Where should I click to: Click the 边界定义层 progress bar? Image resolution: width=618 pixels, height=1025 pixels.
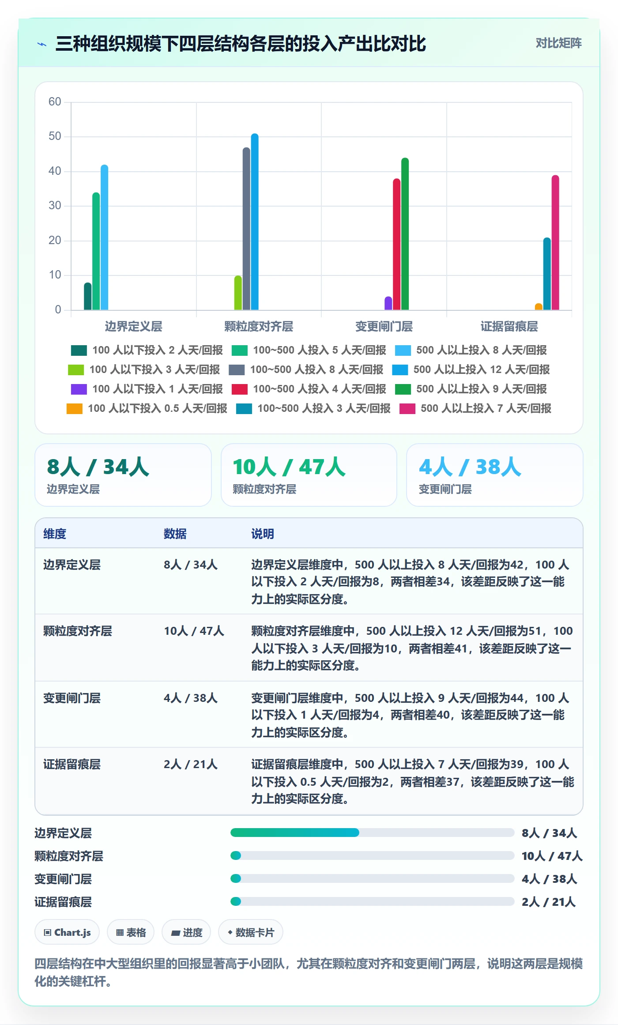tap(372, 833)
